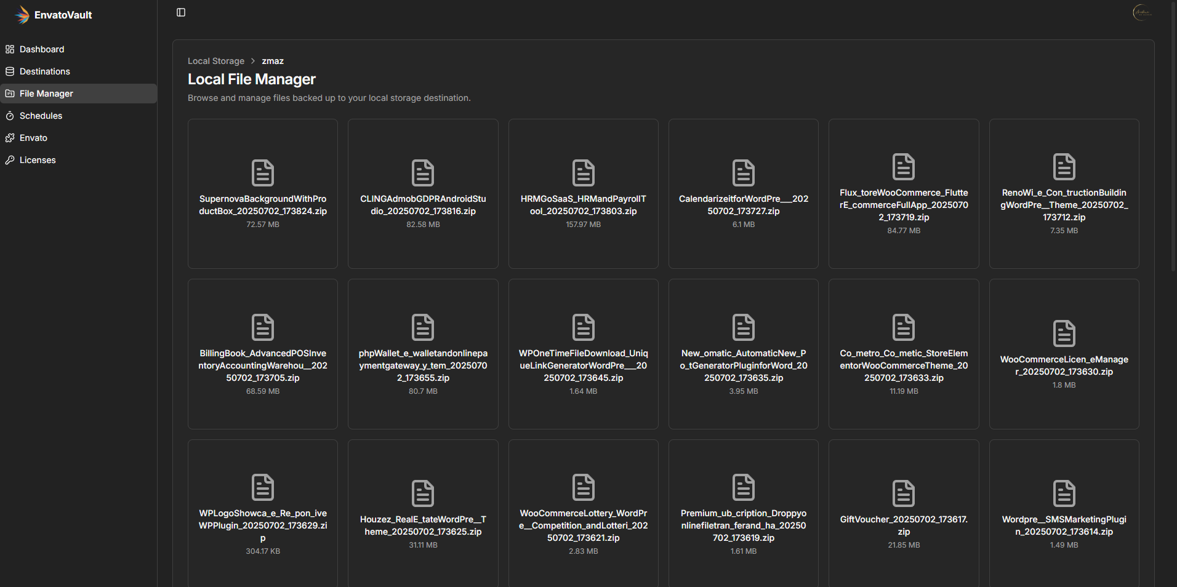Click the breadcrumb chevron separator
Image resolution: width=1177 pixels, height=587 pixels.
coord(253,61)
